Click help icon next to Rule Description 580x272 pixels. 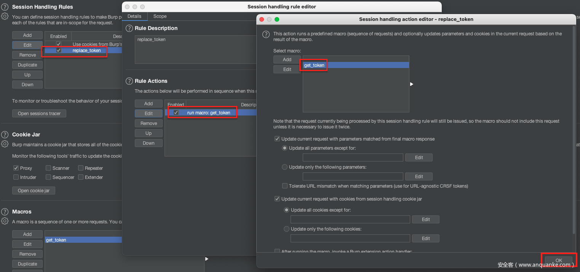coord(129,28)
